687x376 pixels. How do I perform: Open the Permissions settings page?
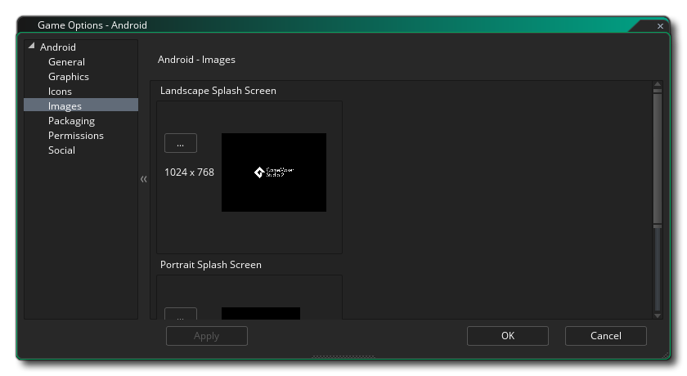coord(76,136)
